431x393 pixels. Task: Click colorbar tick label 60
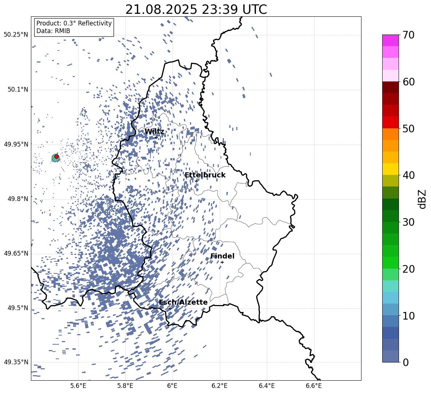tap(408, 82)
